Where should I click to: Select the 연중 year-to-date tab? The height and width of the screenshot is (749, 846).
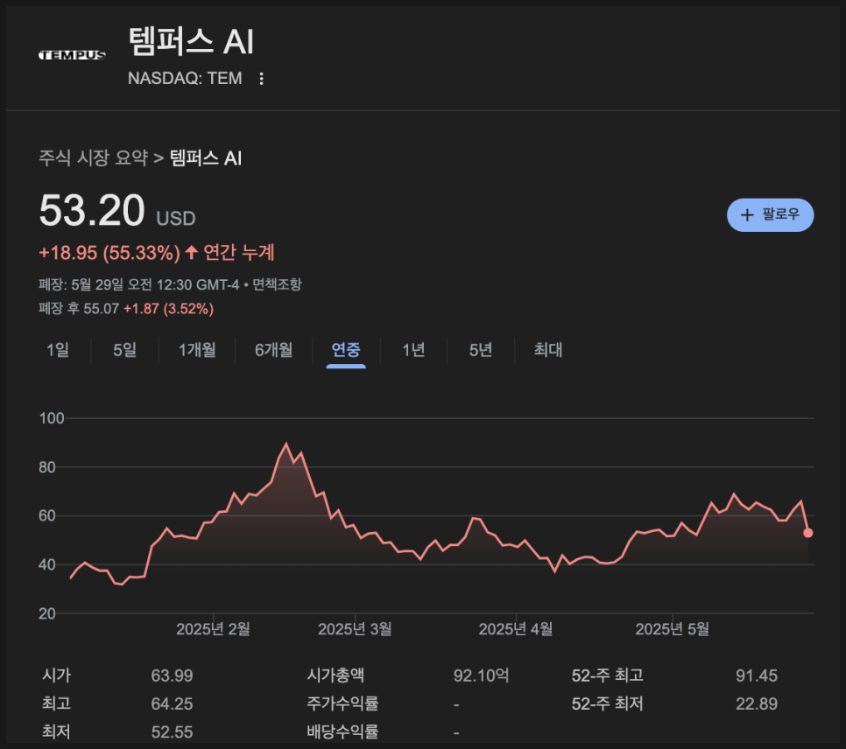(346, 350)
